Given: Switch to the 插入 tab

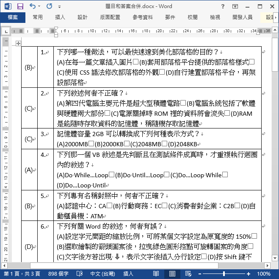Looking at the screenshot, I should tap(60, 17).
